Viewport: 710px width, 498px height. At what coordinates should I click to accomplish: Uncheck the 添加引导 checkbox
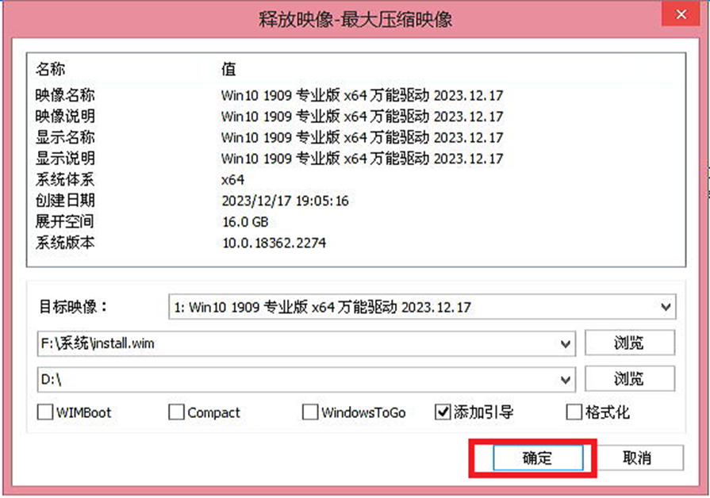pyautogui.click(x=443, y=412)
